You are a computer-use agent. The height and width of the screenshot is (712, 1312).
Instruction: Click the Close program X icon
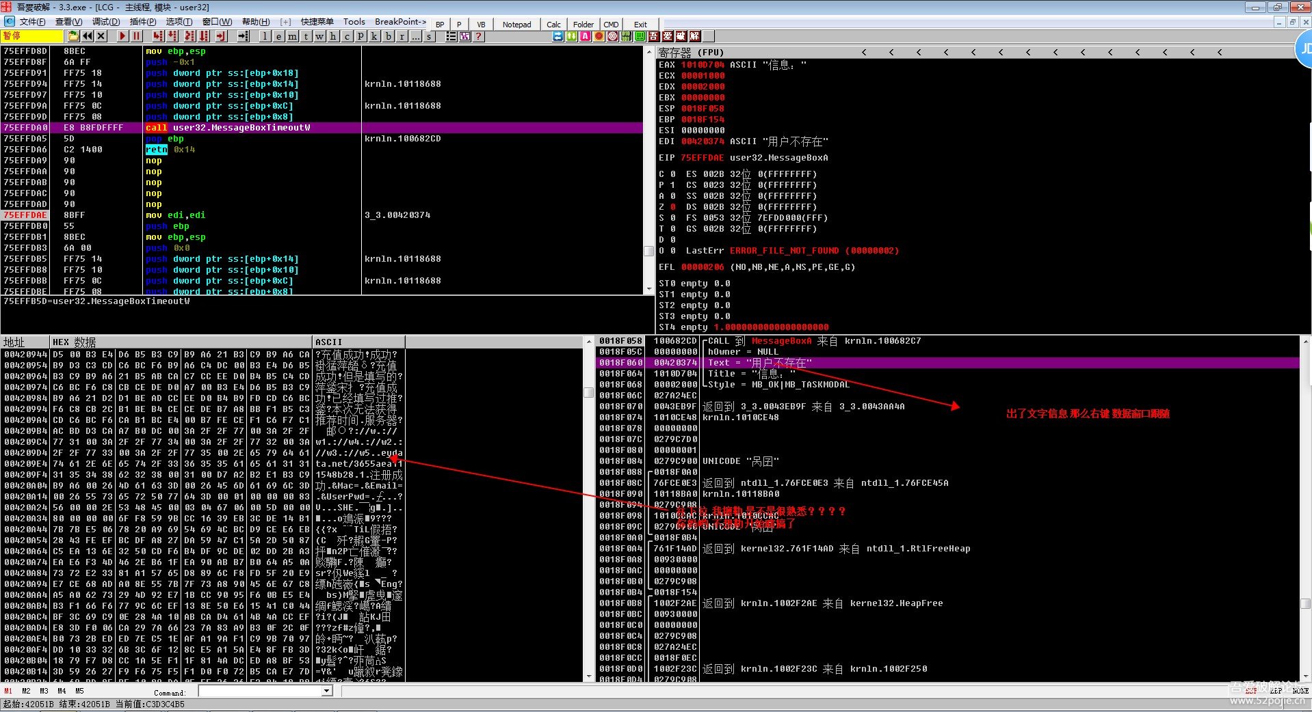[101, 36]
